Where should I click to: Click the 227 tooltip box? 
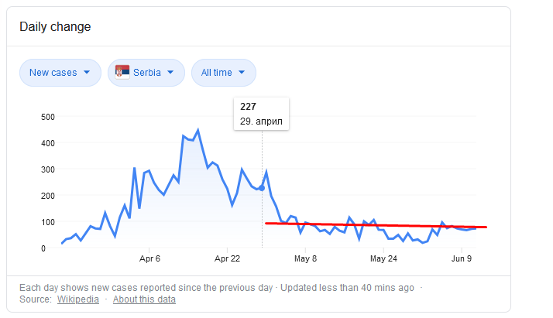click(x=261, y=114)
